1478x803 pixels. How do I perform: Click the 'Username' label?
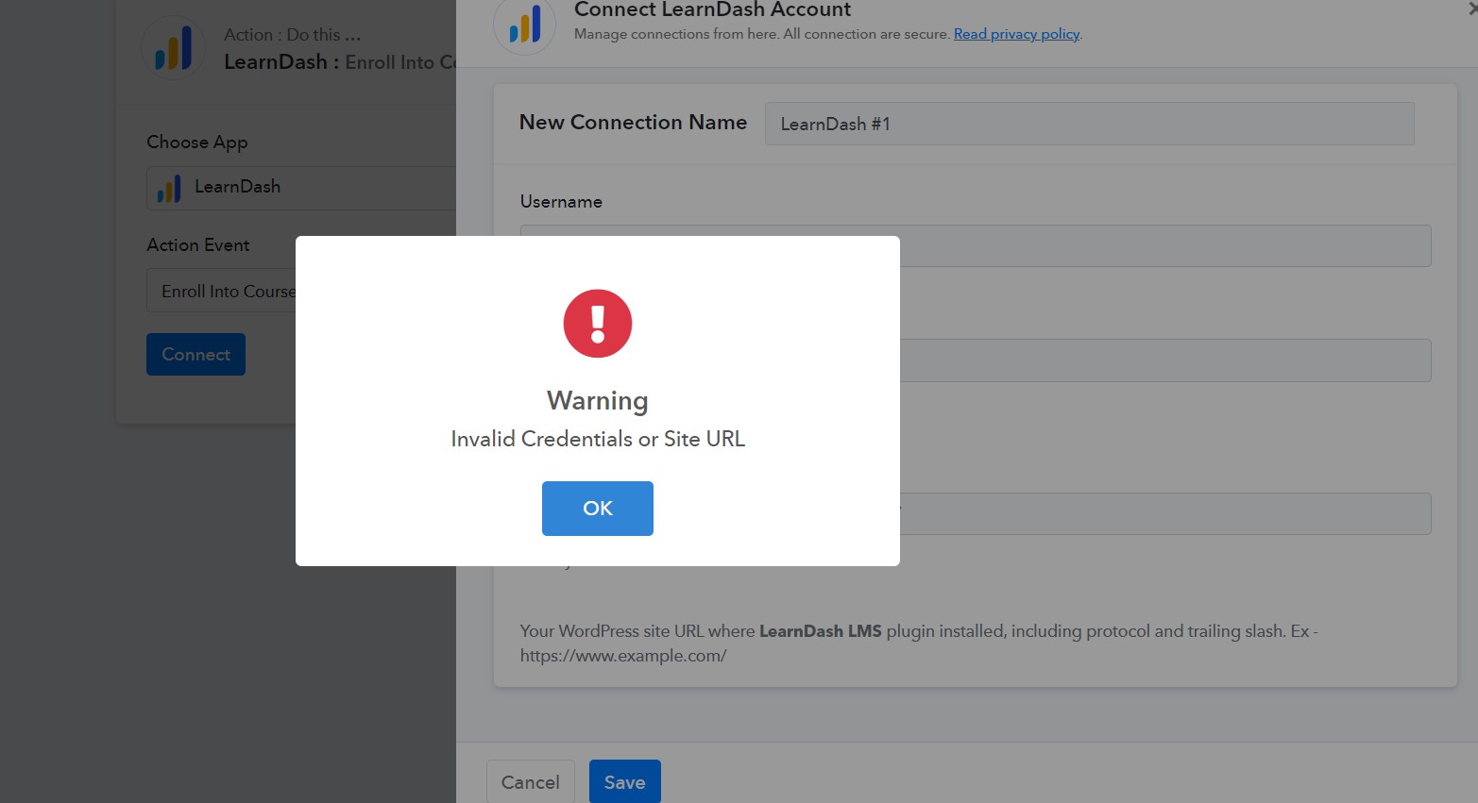tap(561, 201)
